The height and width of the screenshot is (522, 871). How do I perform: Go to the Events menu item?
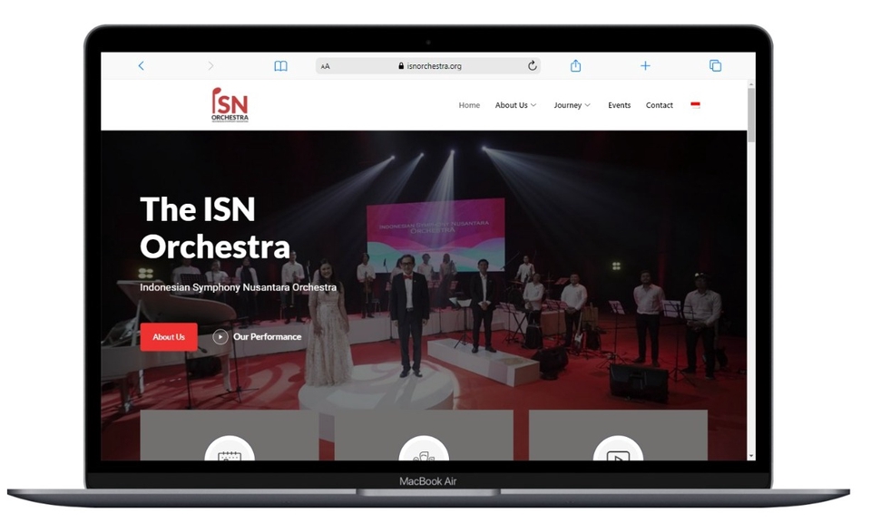click(619, 105)
